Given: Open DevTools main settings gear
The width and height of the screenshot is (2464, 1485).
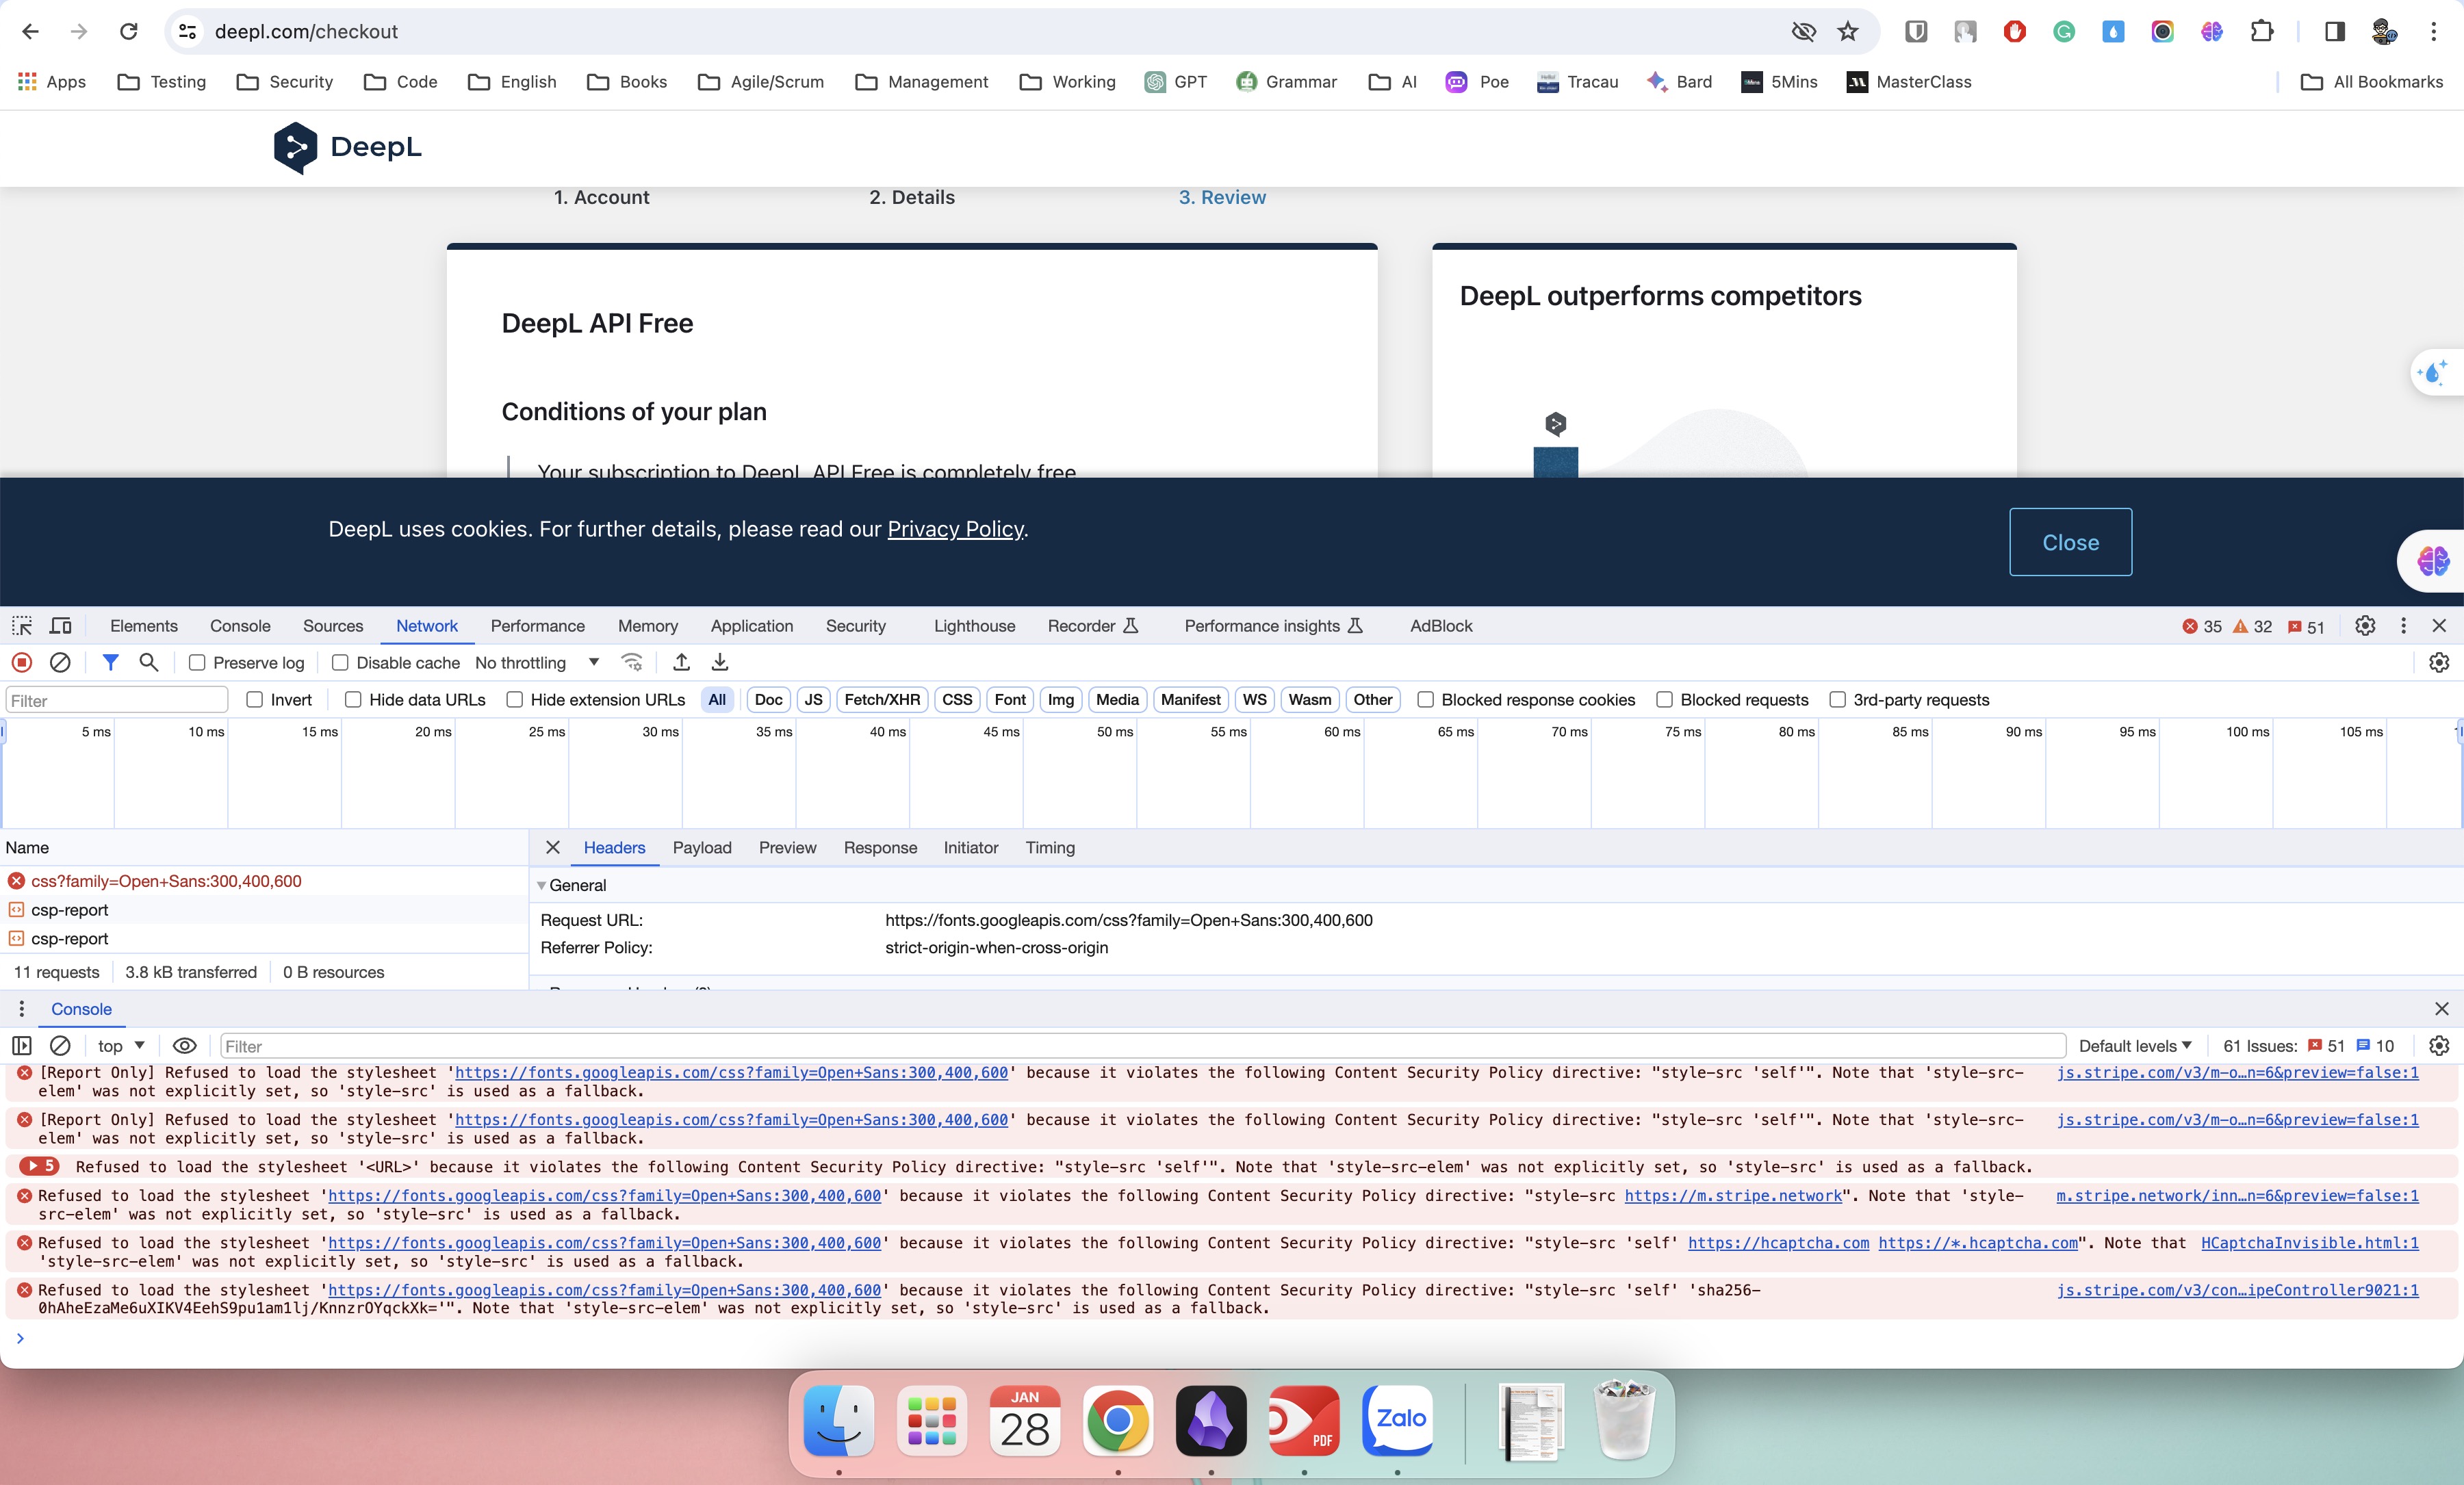Looking at the screenshot, I should 2365,626.
